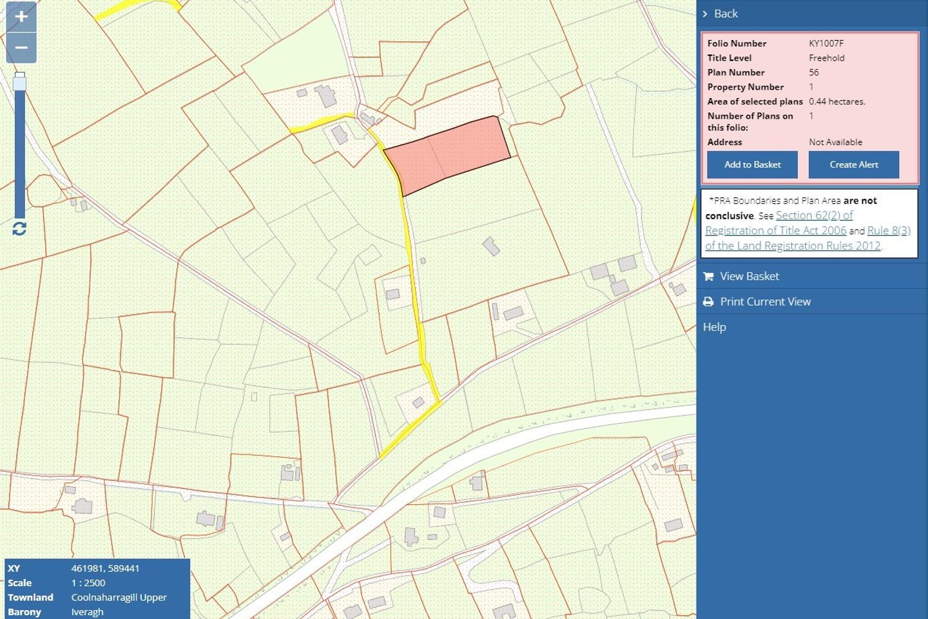Open the Help menu item
928x619 pixels.
(714, 327)
